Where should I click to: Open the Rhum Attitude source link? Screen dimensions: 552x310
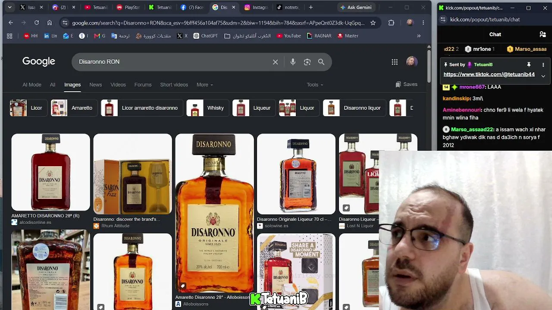[x=115, y=226]
